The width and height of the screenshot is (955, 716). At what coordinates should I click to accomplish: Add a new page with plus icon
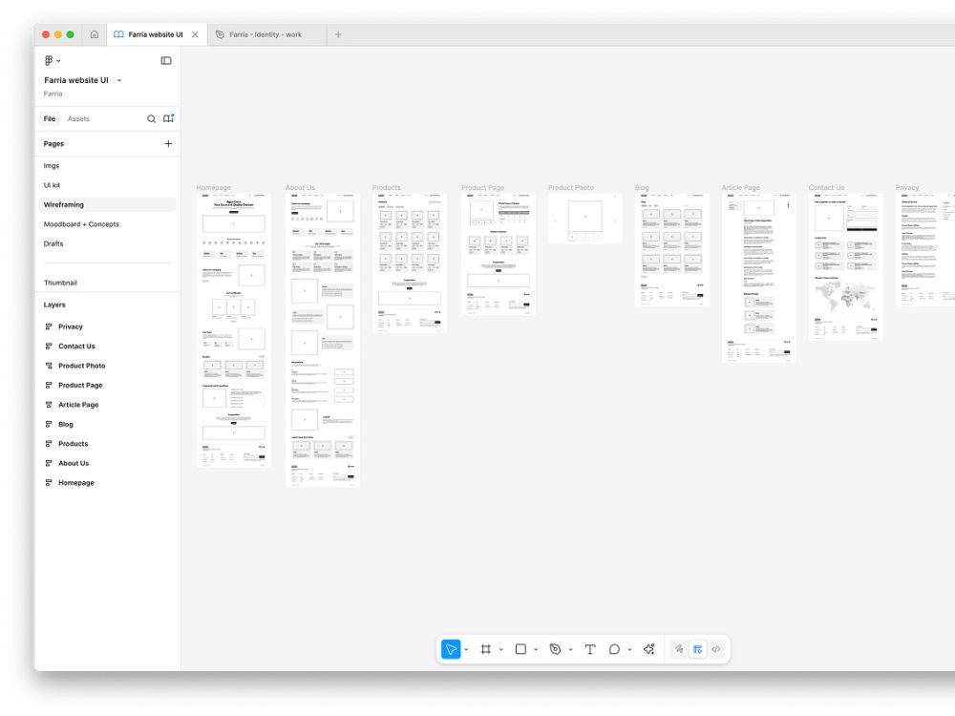(168, 144)
